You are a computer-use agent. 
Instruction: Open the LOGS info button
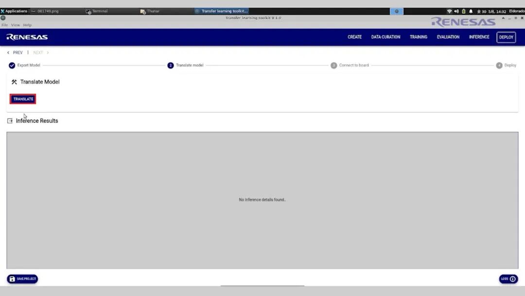click(x=508, y=279)
